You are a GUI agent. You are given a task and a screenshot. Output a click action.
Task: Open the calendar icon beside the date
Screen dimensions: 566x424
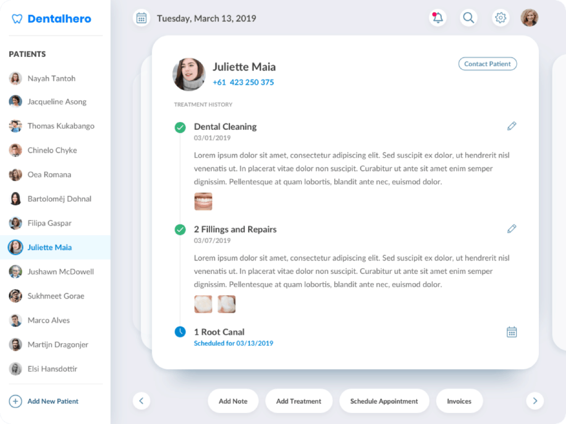pos(141,18)
